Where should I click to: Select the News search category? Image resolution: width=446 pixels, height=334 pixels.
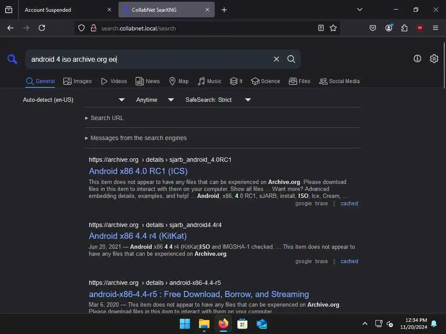147,81
